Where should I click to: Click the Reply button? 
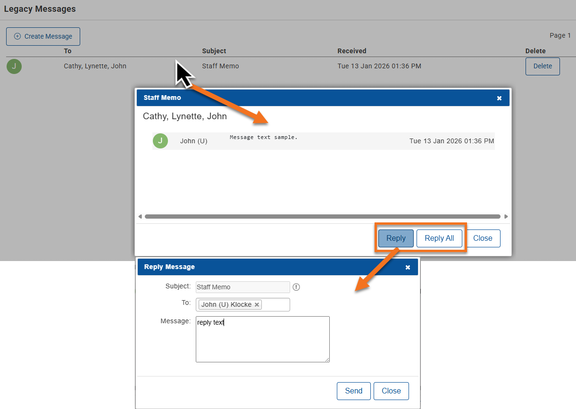(x=396, y=238)
